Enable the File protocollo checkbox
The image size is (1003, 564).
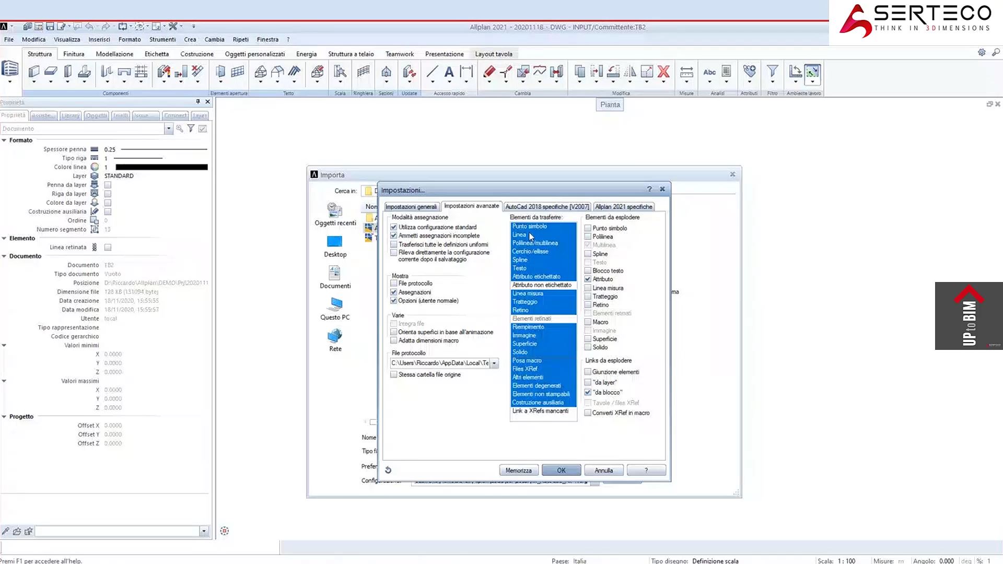tap(394, 284)
